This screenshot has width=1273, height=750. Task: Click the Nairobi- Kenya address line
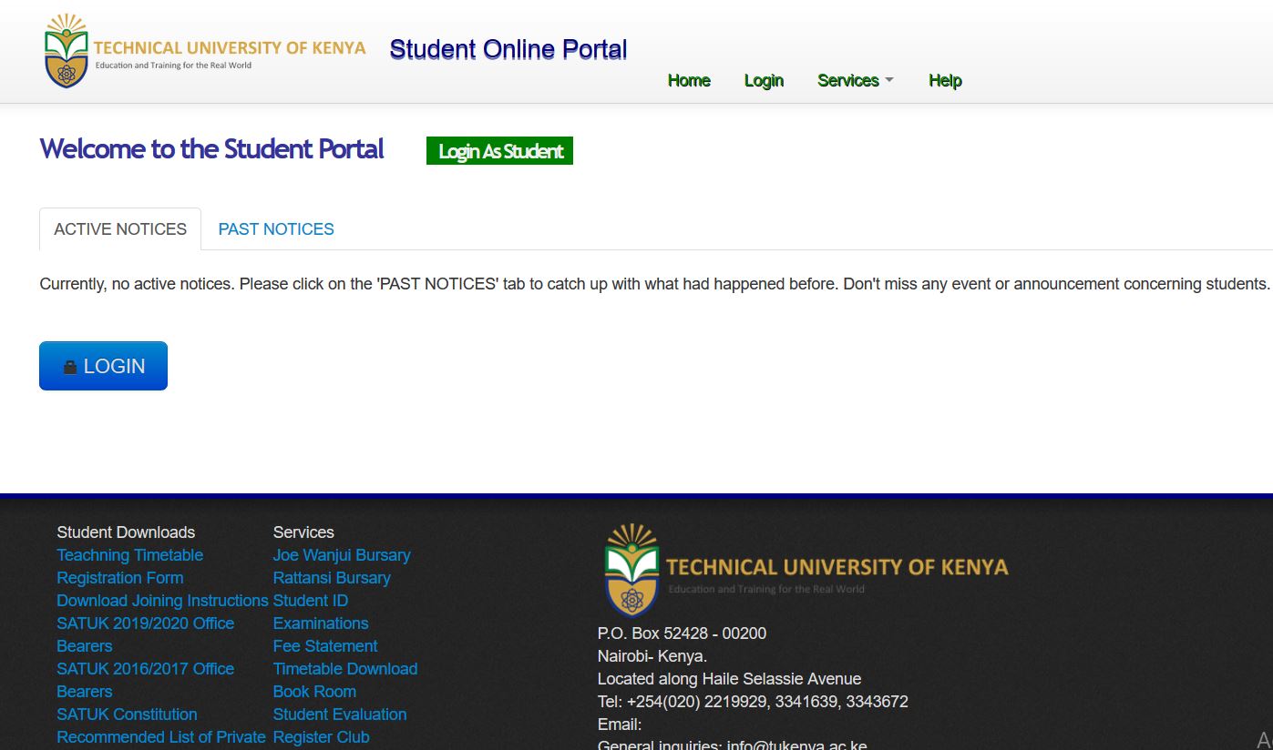pos(652,656)
